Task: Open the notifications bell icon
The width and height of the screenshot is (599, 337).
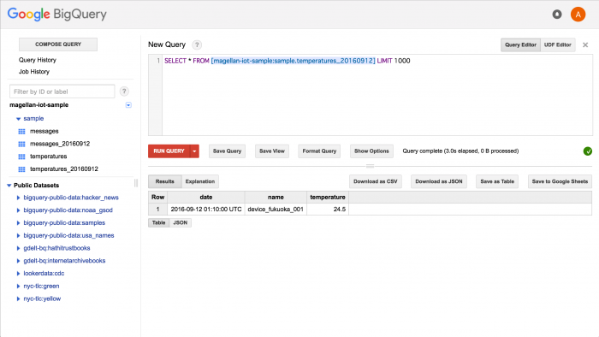Action: click(557, 15)
